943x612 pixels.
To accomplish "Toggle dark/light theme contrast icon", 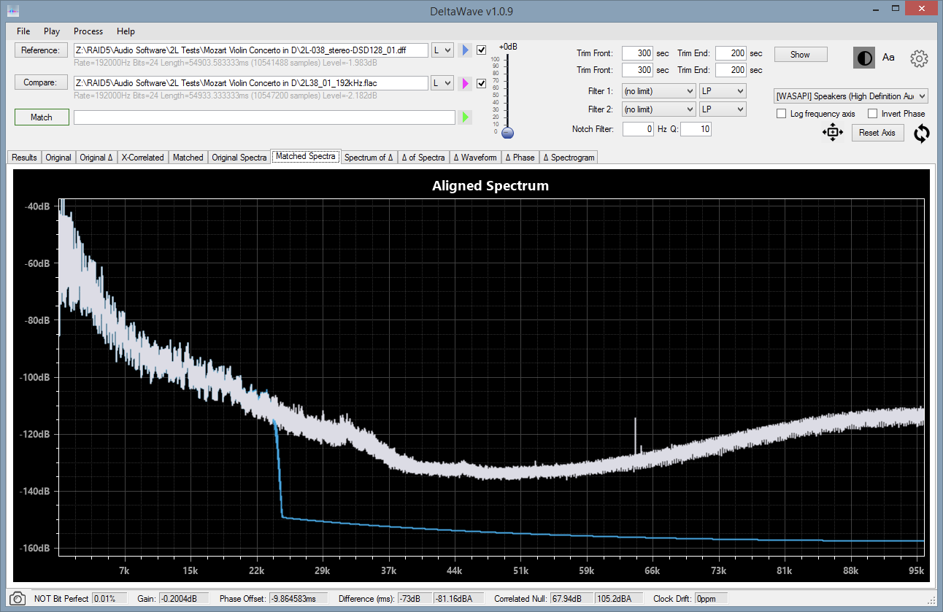I will click(x=864, y=58).
